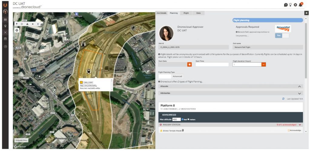Viewport: 310px width, 151px height.
Task: Select the pin marker map tool
Action: (x=17, y=24)
